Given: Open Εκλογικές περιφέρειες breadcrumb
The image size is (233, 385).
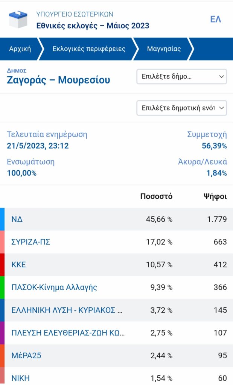Looking at the screenshot, I should (89, 49).
